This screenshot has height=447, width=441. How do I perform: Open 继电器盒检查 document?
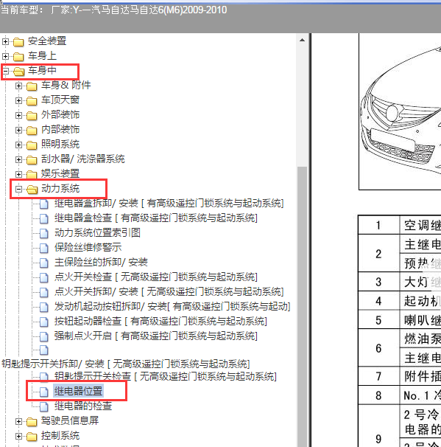156,218
